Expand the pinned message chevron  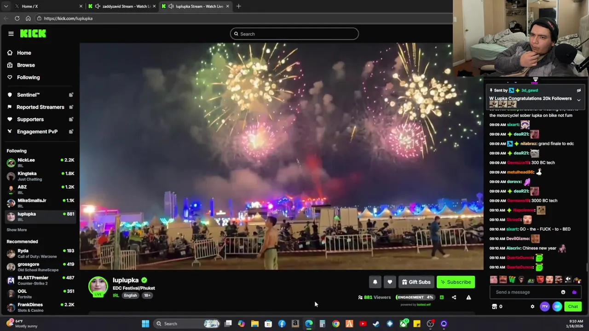pos(579,100)
